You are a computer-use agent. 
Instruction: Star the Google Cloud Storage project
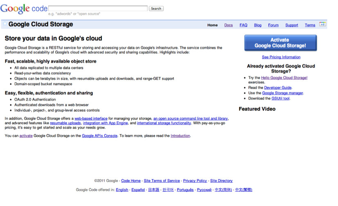click(5, 23)
